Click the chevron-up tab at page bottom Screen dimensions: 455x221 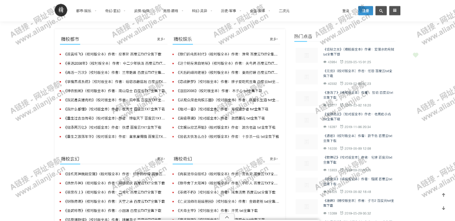click(227, 217)
